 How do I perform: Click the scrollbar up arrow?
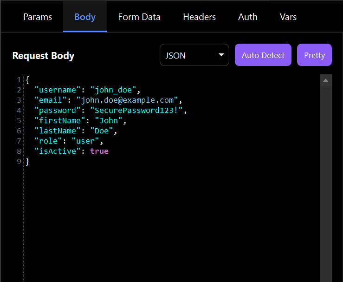click(x=326, y=80)
